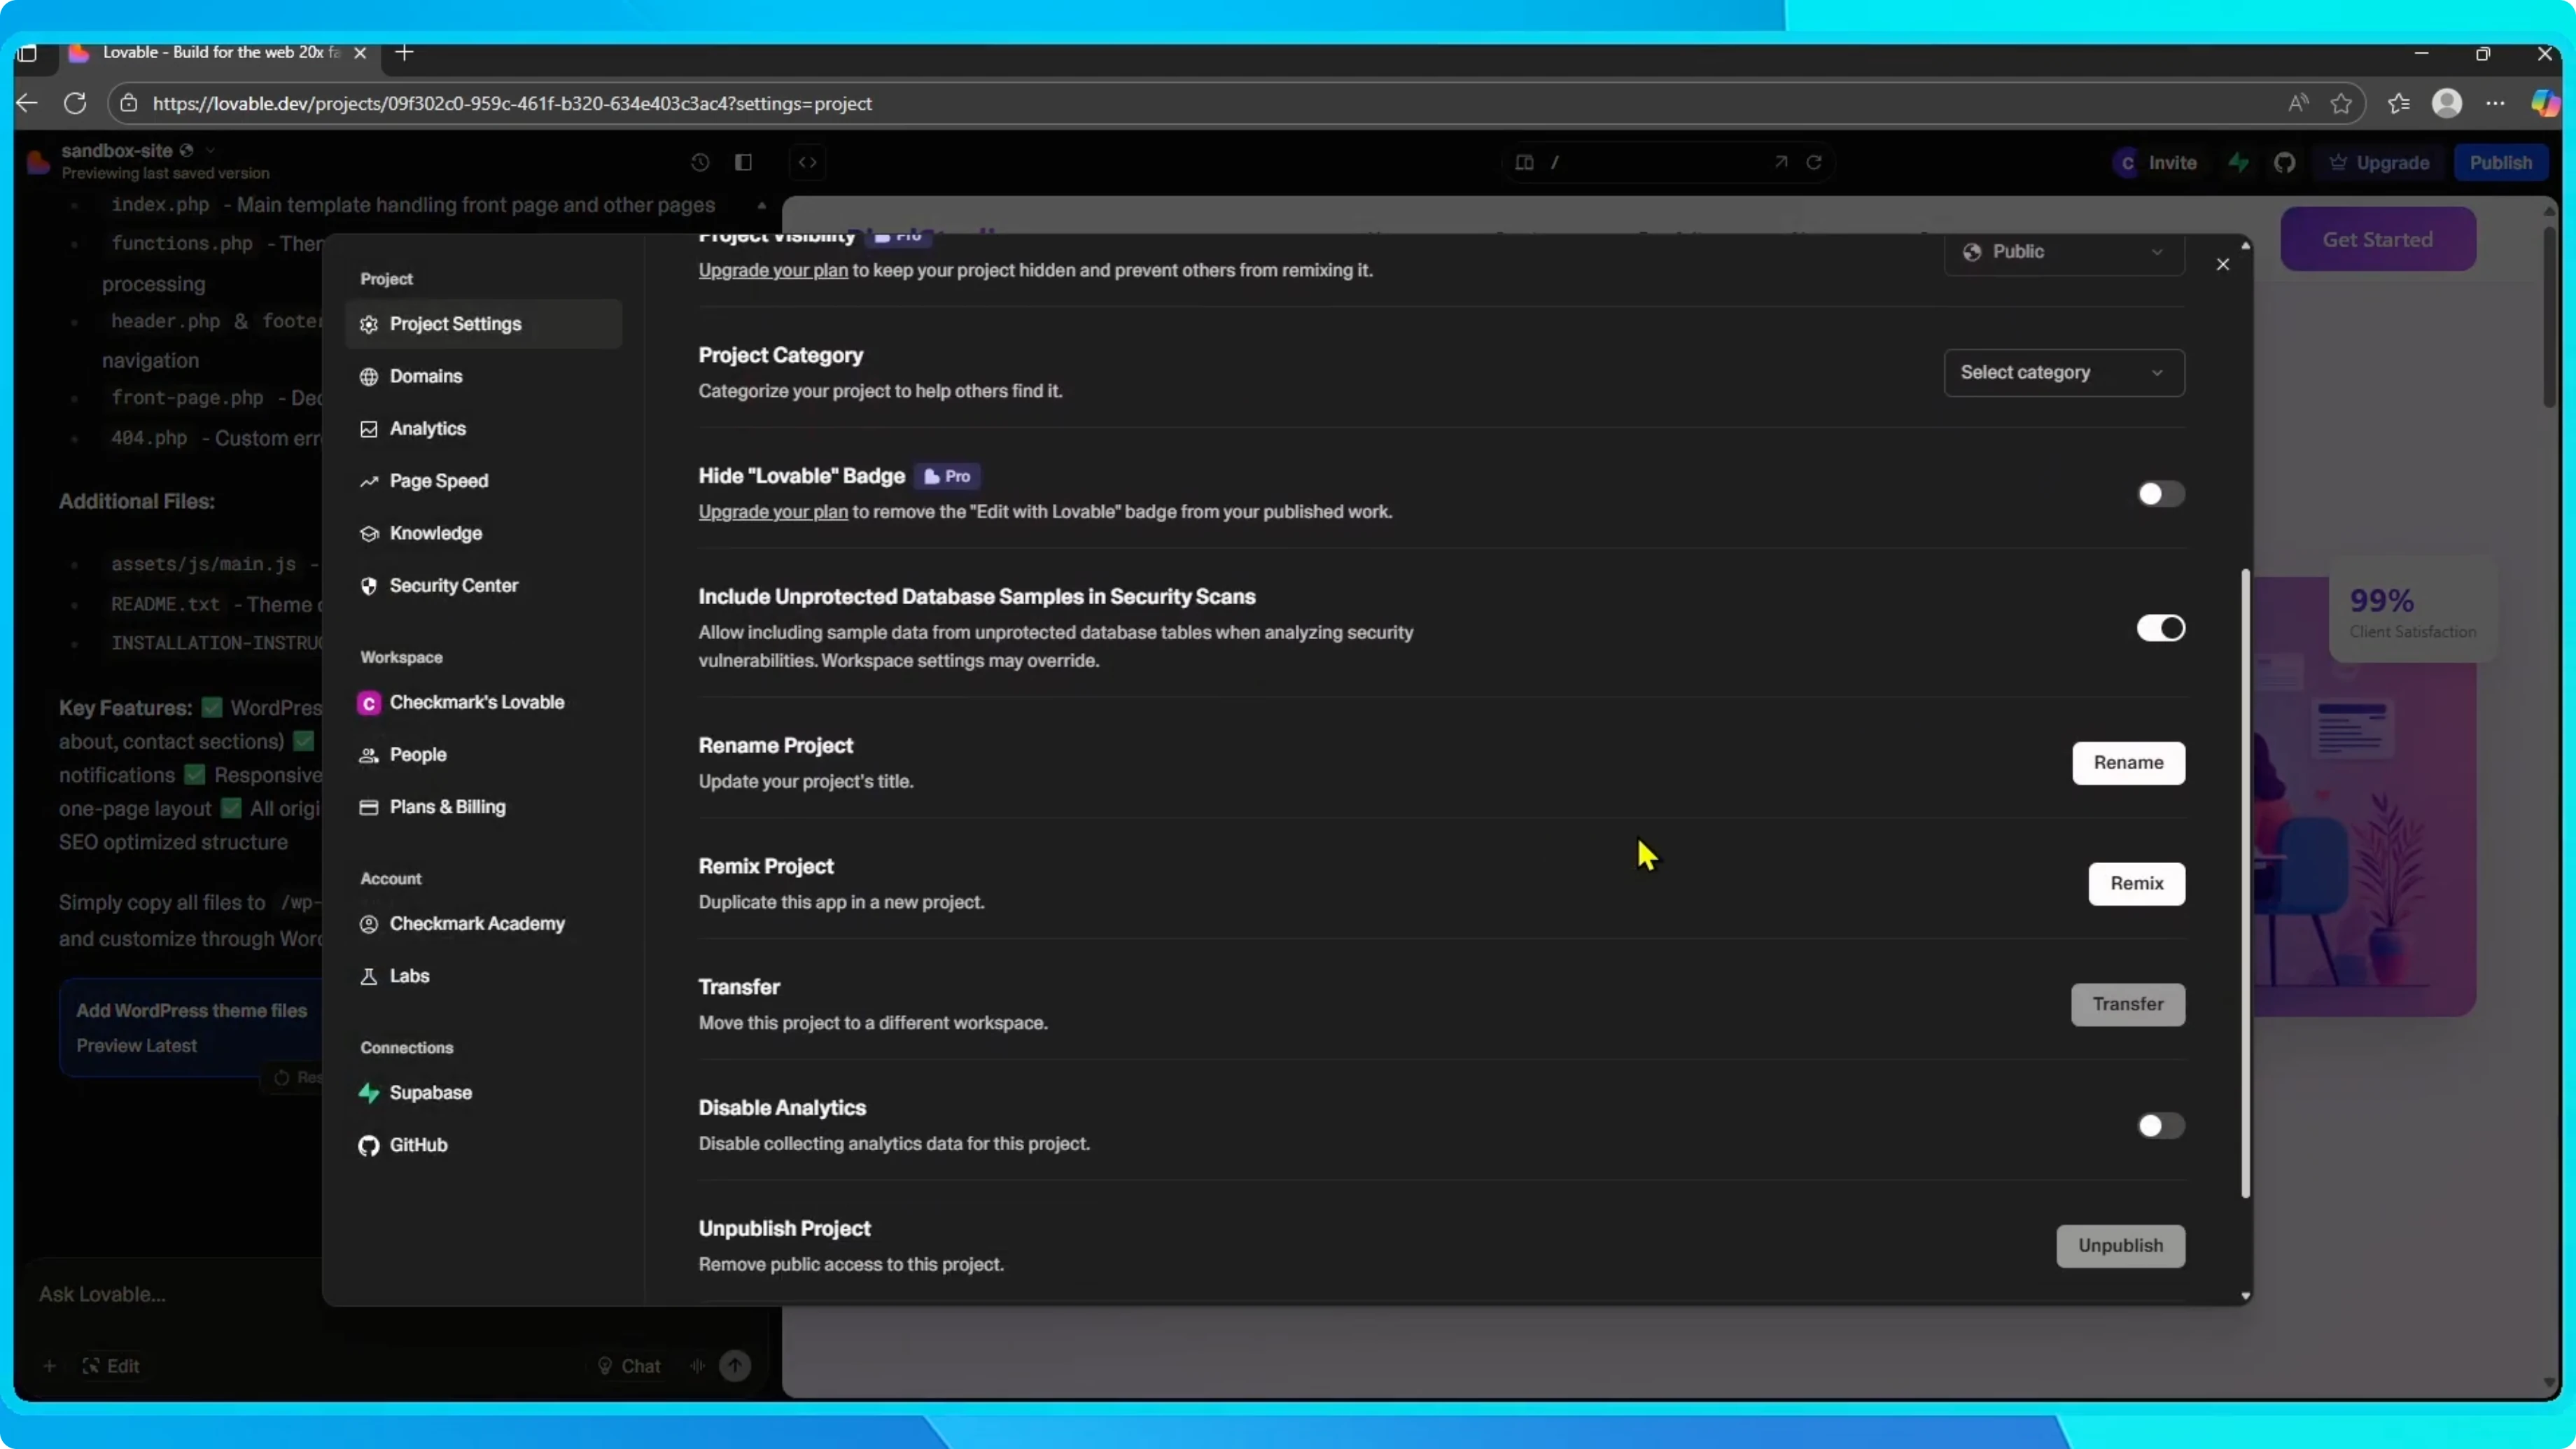
Task: Toggle Hide Lovable Badge switch
Action: [2160, 494]
